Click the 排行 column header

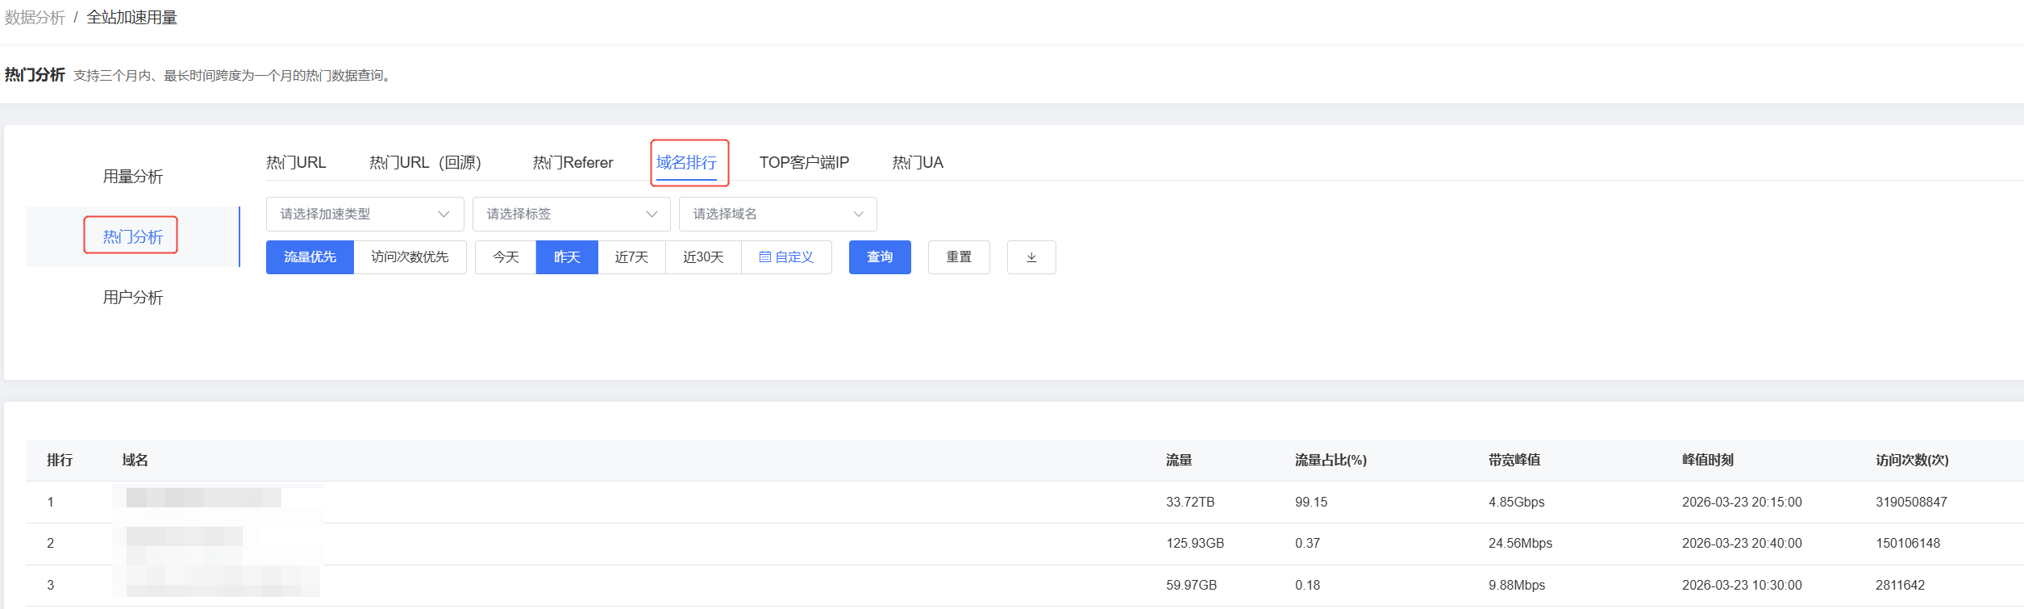[60, 461]
